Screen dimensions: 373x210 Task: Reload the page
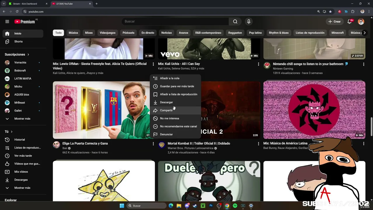(x=17, y=12)
